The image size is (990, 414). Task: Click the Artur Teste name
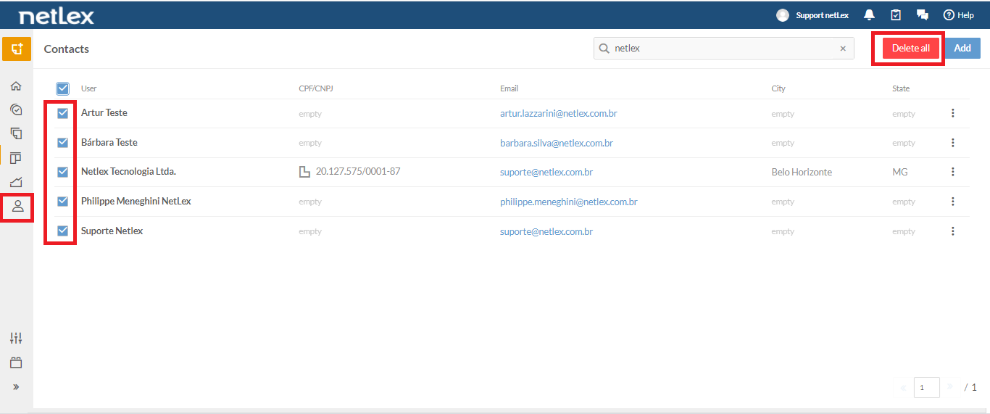click(104, 113)
